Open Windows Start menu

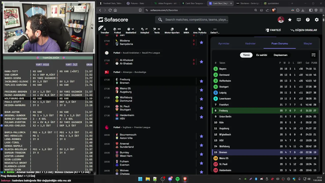[140, 179]
